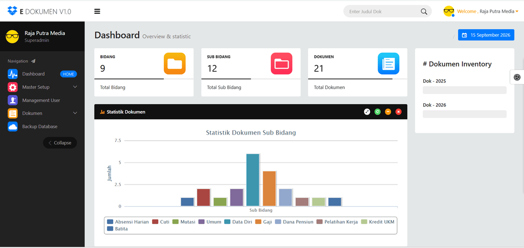Click the bar chart icon beside Statistik Dokumen
Screen dimensions: 524x248
click(102, 112)
